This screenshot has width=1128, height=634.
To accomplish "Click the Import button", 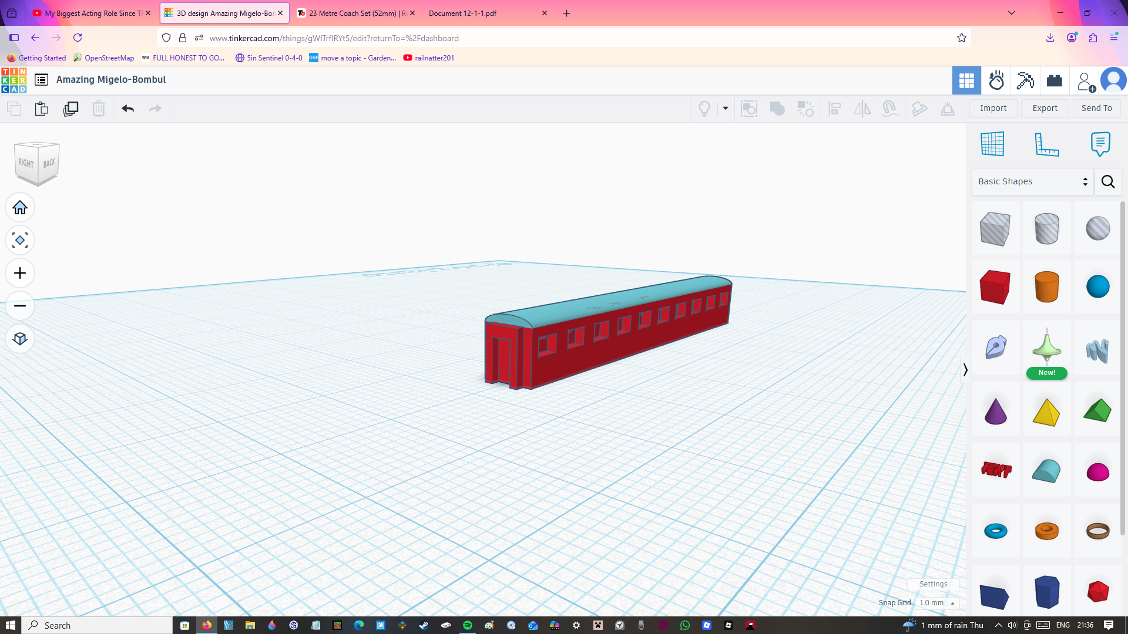I will (x=993, y=108).
